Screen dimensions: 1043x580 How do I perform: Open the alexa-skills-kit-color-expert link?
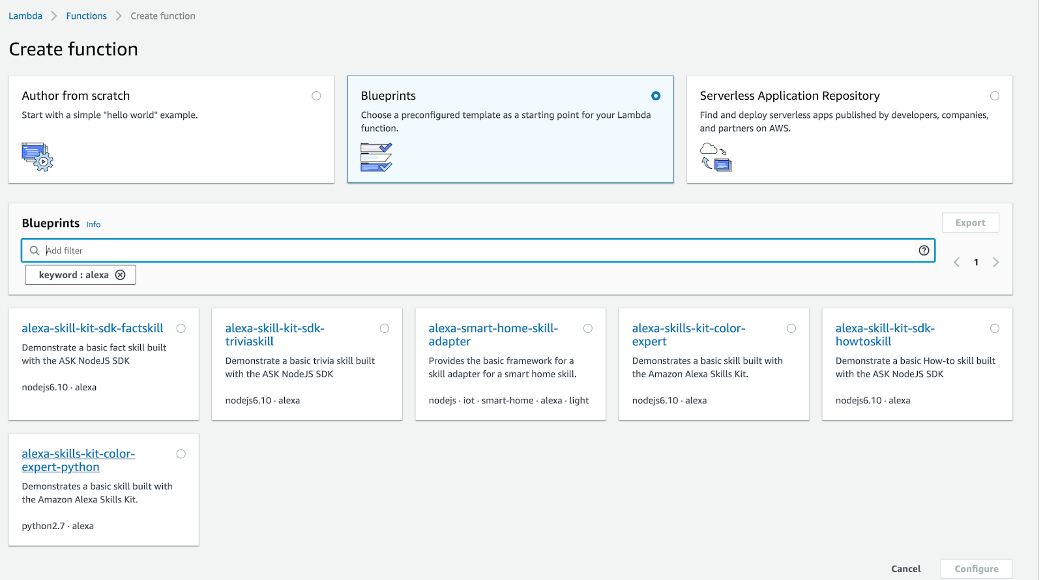tap(688, 335)
